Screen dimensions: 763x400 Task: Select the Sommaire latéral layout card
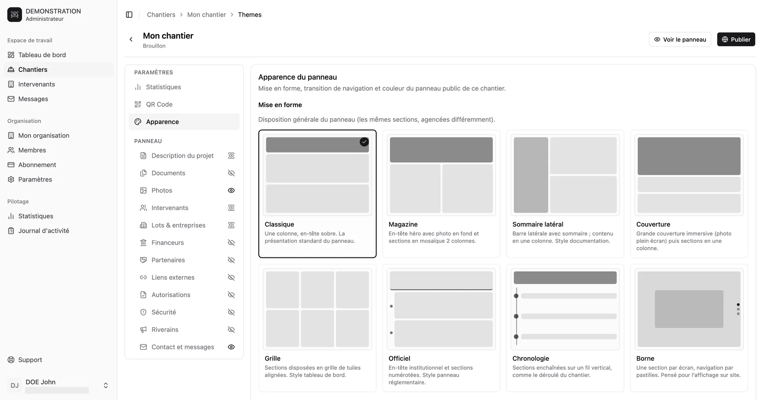565,194
